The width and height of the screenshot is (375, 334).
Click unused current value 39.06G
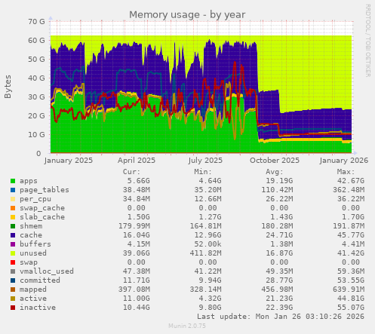tap(137, 253)
